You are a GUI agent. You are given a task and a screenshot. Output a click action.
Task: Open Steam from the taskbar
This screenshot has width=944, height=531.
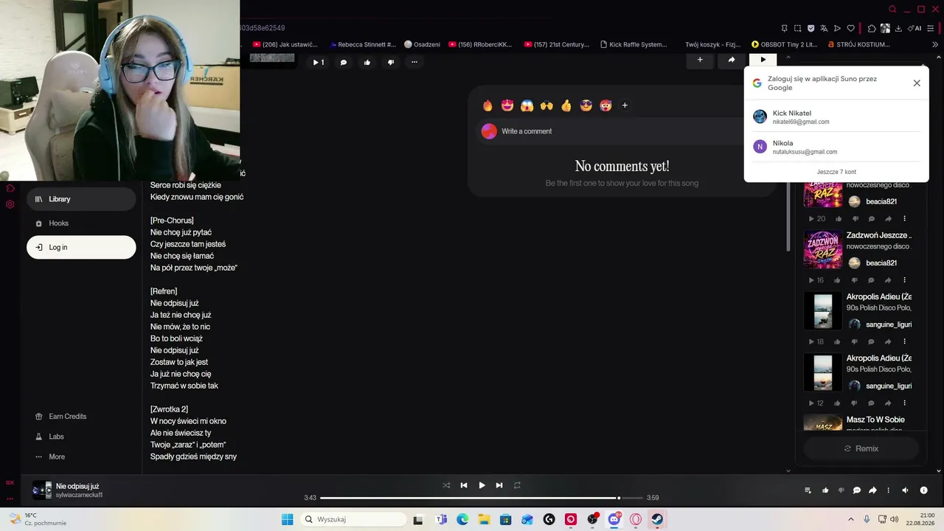(657, 519)
